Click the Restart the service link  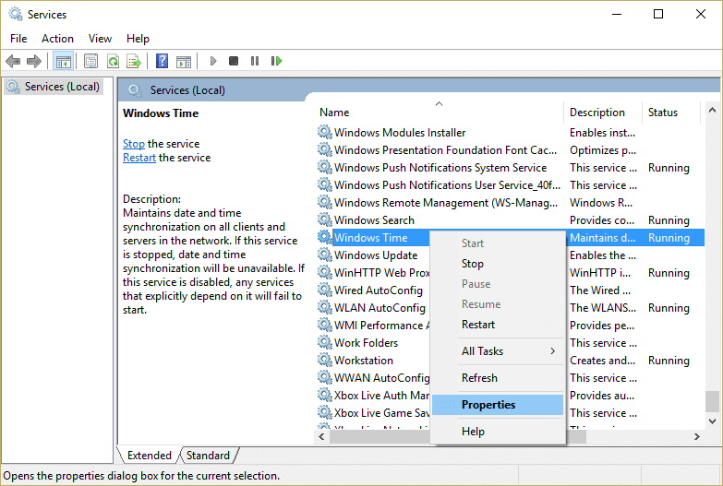coord(139,158)
